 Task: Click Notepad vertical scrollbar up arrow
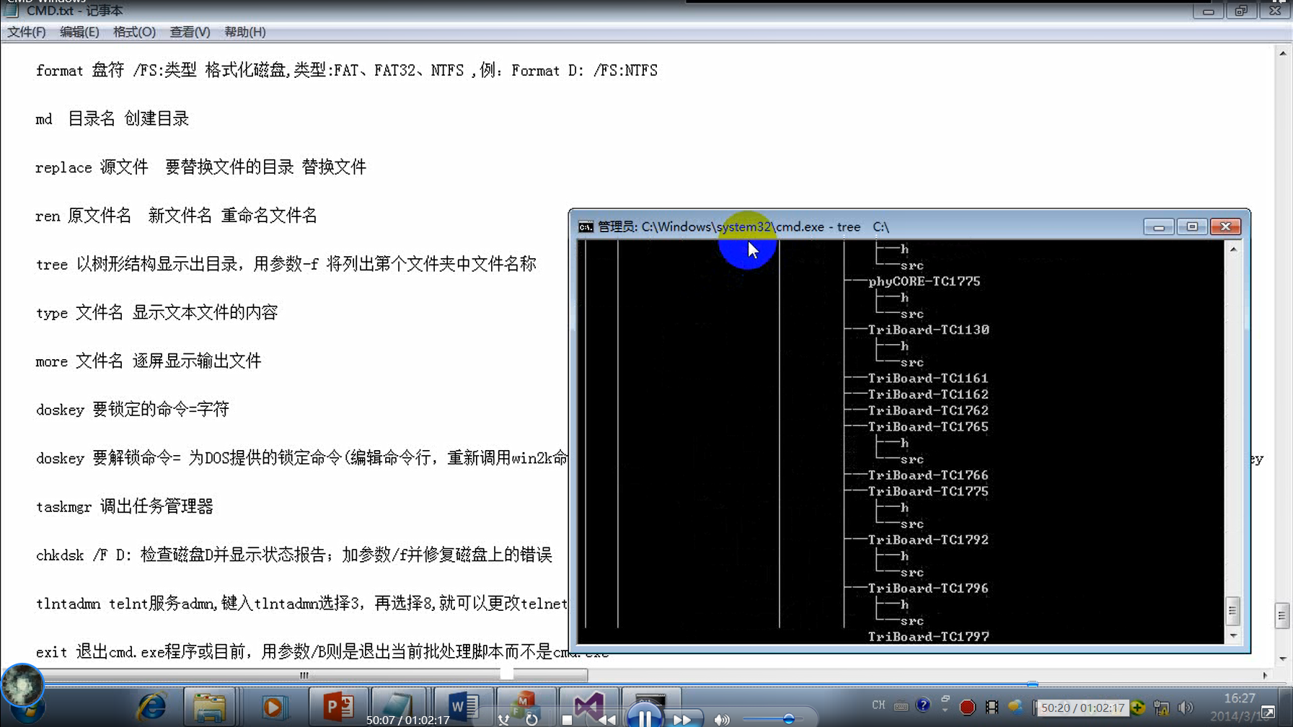[1282, 53]
